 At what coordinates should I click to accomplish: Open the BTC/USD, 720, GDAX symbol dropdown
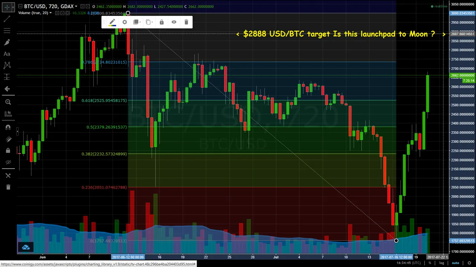tap(76, 6)
